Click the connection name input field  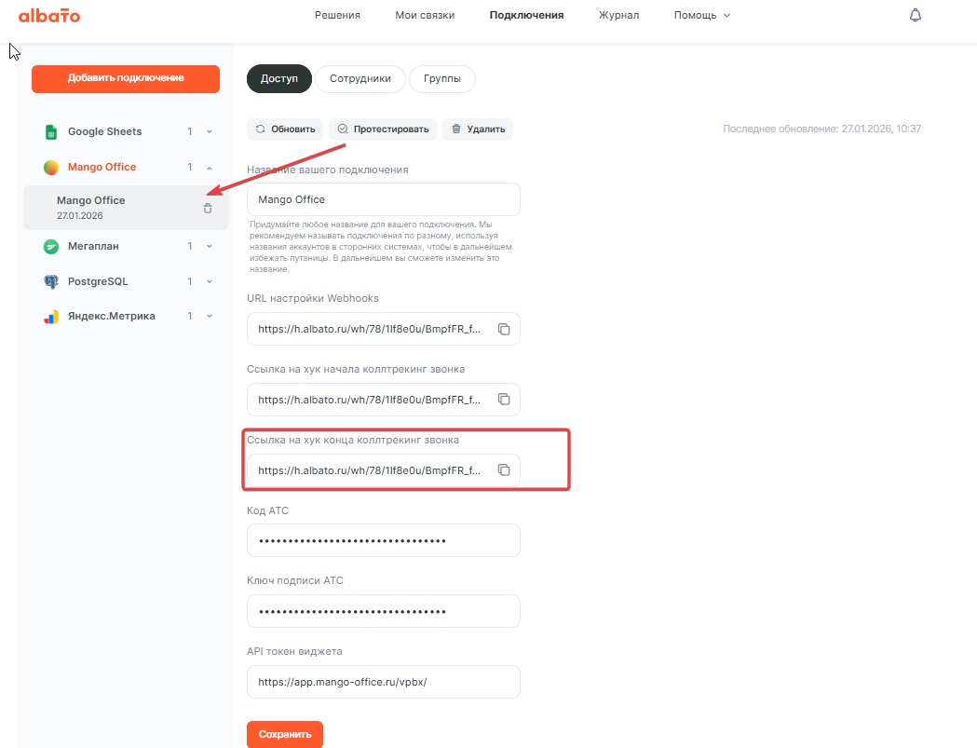383,199
